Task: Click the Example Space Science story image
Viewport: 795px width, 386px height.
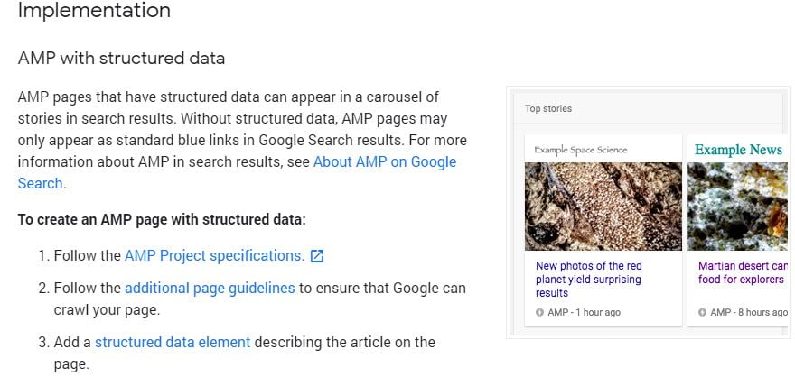Action: pyautogui.click(x=603, y=207)
